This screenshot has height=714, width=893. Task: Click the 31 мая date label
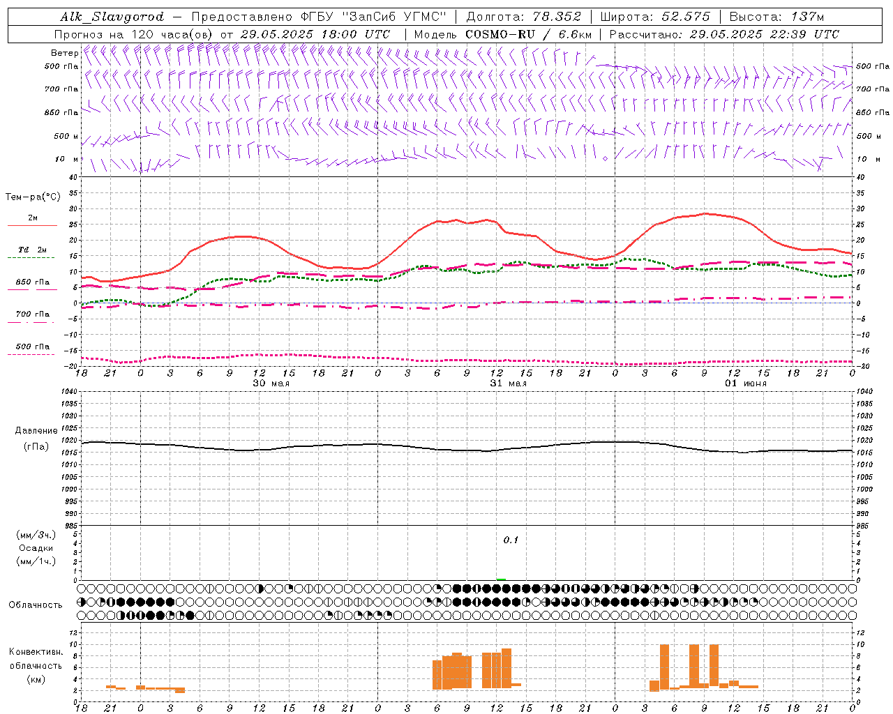[508, 383]
